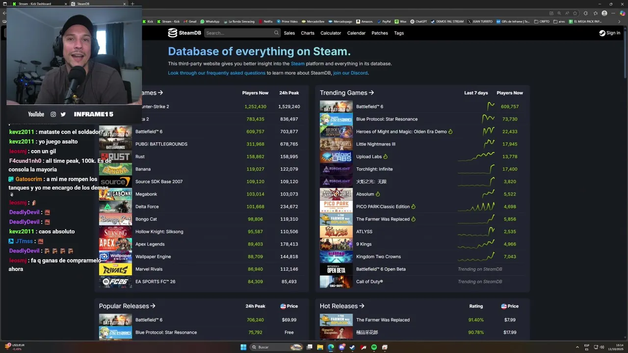Open the Charts menu item
This screenshot has height=353, width=628.
pyautogui.click(x=308, y=33)
